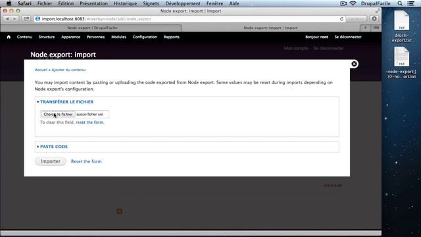This screenshot has width=421, height=237.
Task: Switch to Node export DrupalFacile tab
Action: tap(92, 28)
